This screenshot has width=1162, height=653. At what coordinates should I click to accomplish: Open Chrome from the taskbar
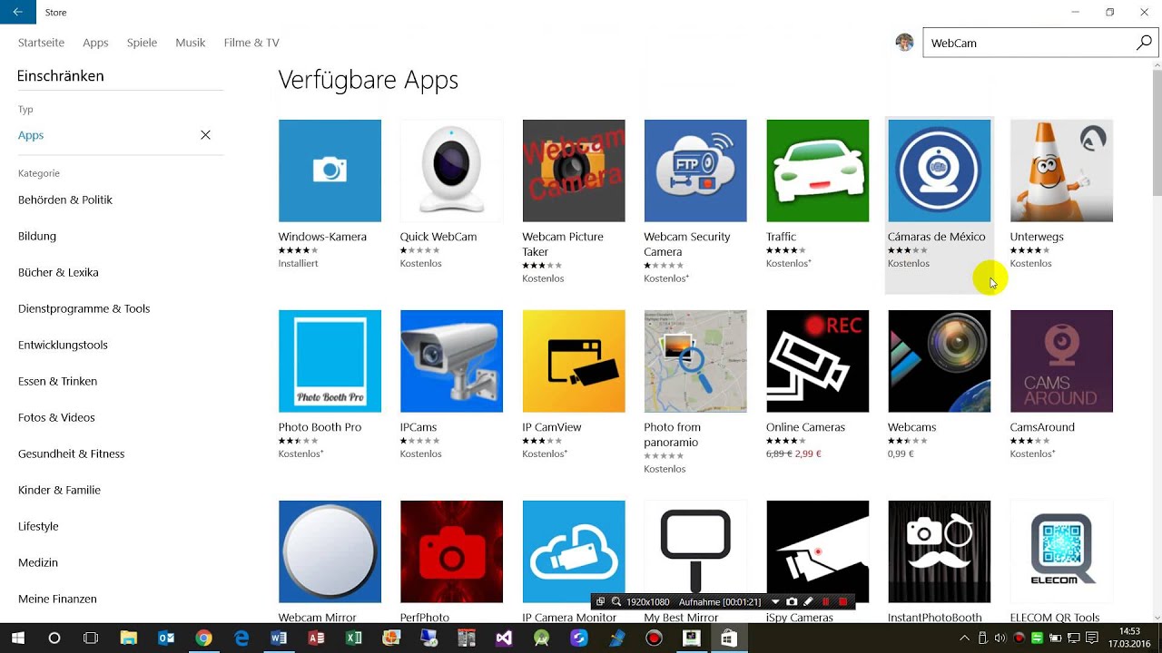tap(203, 638)
